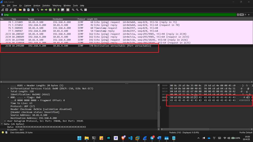This screenshot has height=142, width=253.
Task: Jump to the last packet
Action: (58, 10)
